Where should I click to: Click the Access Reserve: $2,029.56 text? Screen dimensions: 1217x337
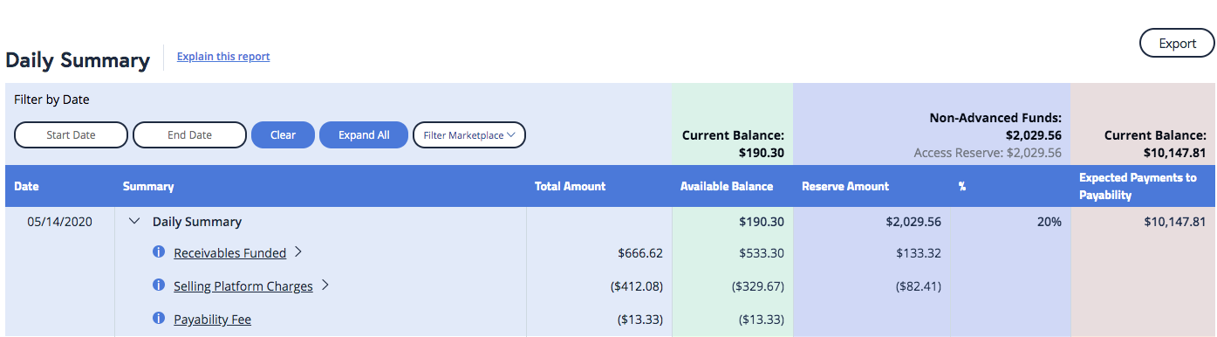click(x=988, y=153)
